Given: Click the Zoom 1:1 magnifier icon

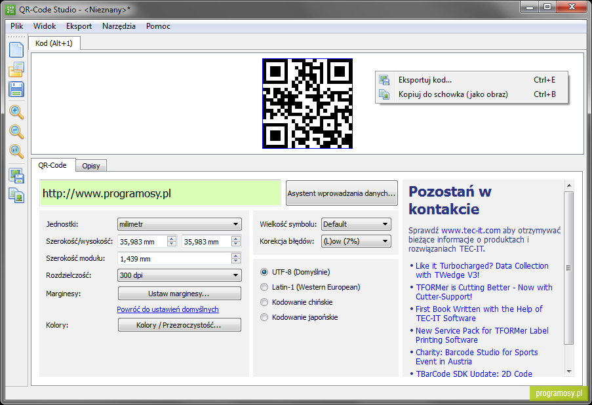Looking at the screenshot, I should click(16, 151).
